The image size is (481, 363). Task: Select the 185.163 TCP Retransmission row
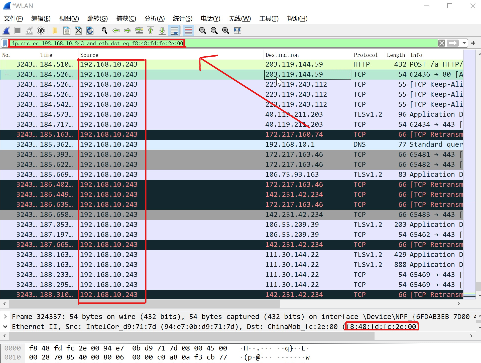click(x=232, y=134)
